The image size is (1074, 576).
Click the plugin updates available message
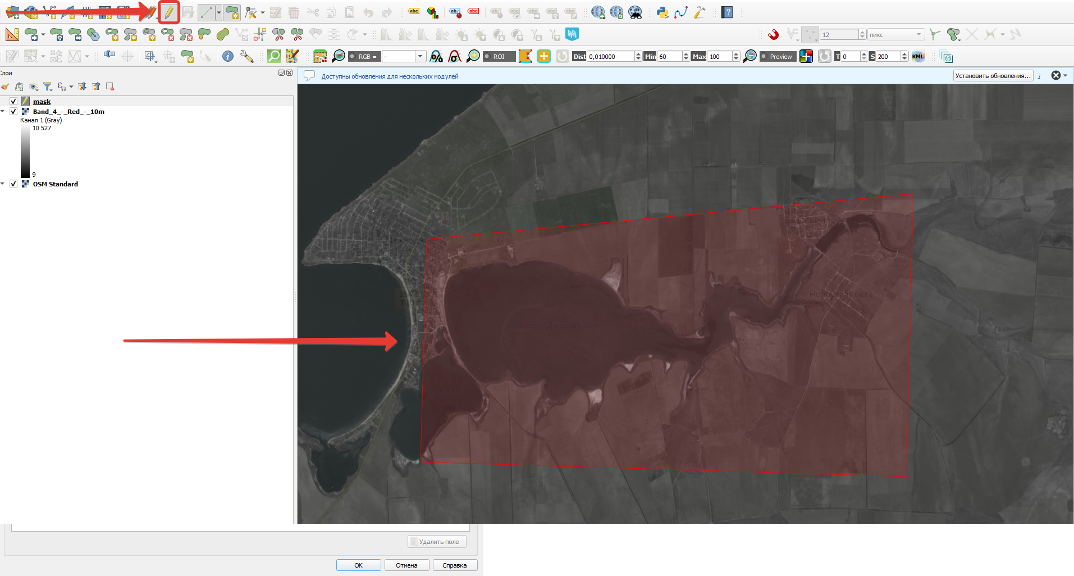click(390, 76)
